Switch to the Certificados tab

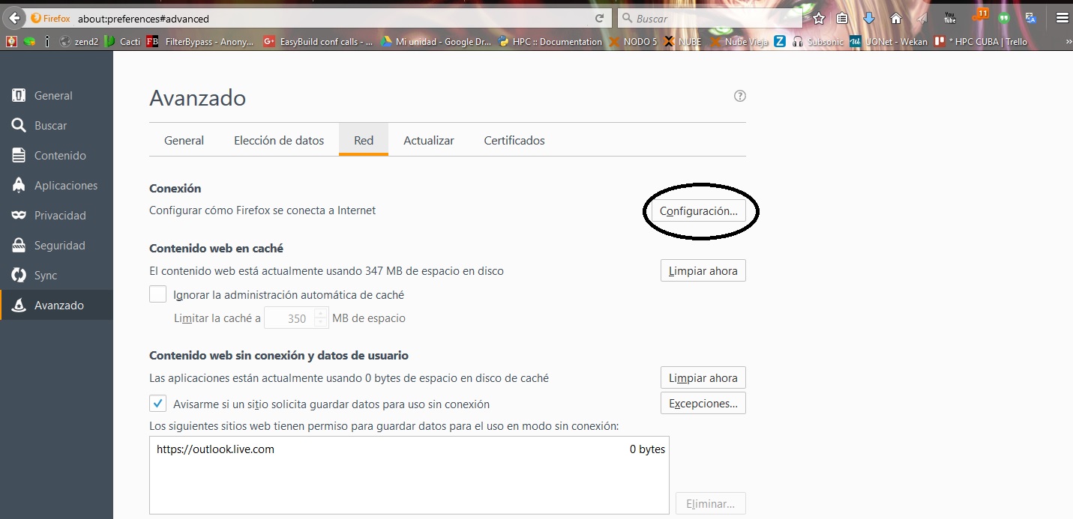click(514, 141)
